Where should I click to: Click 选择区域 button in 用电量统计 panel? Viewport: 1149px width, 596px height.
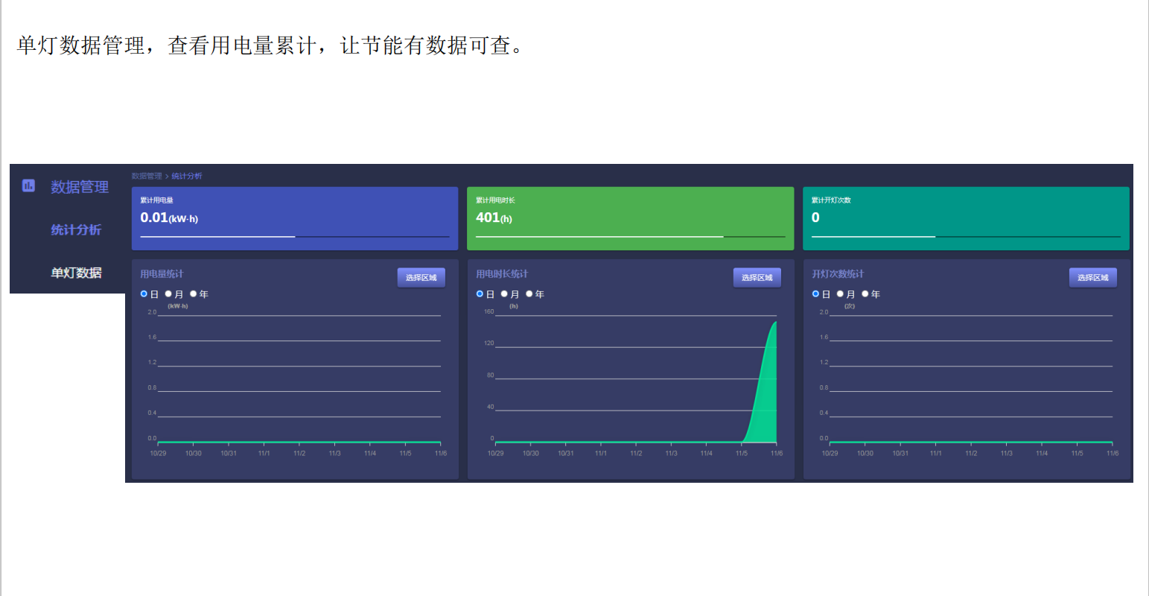(421, 278)
